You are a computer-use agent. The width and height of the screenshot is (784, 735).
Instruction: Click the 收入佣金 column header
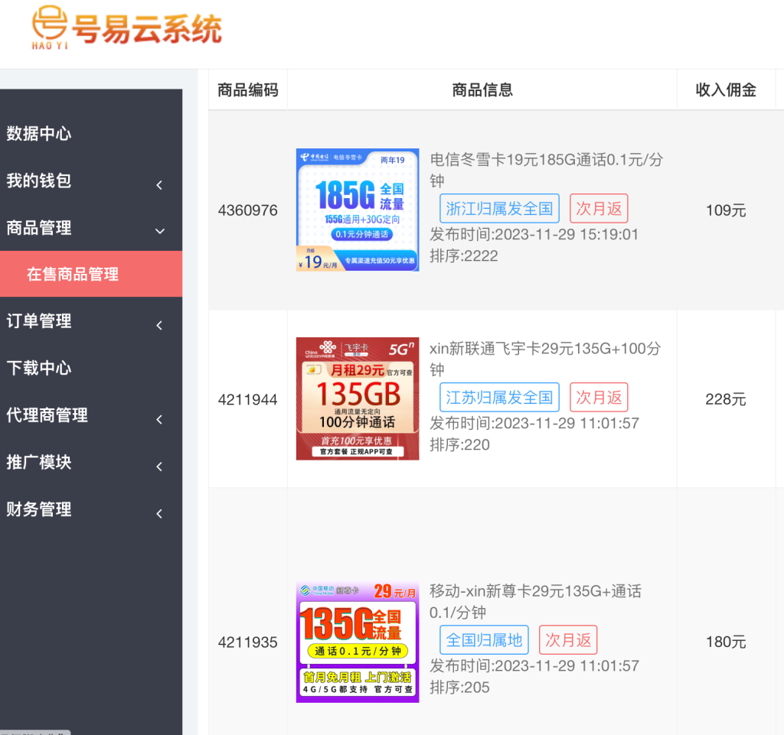click(x=725, y=90)
